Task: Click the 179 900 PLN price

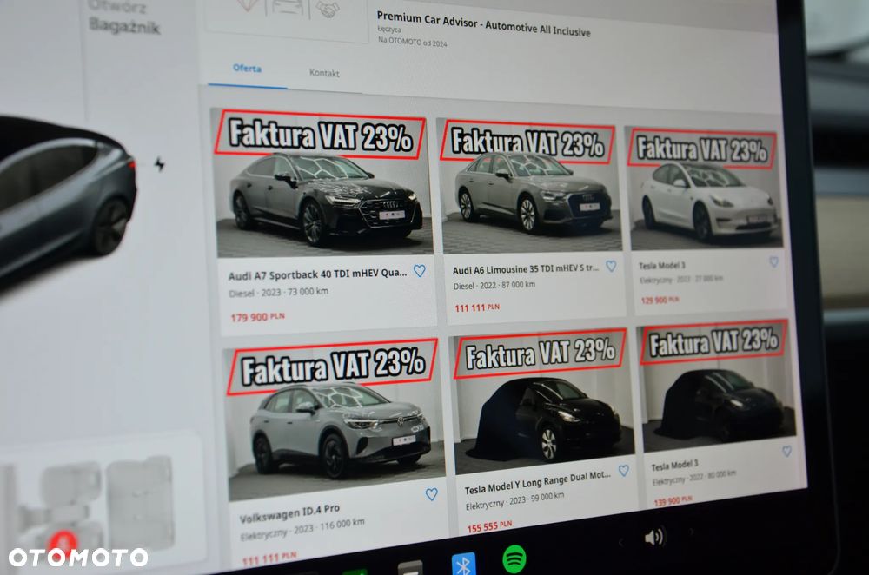Action: click(258, 317)
